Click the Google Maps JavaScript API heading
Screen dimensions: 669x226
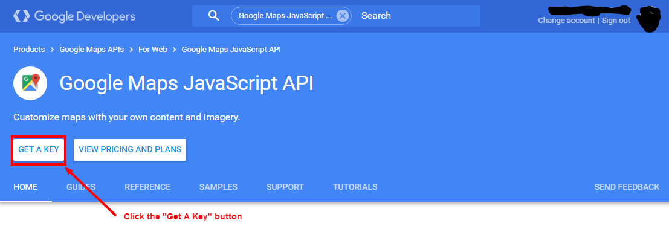click(x=187, y=83)
